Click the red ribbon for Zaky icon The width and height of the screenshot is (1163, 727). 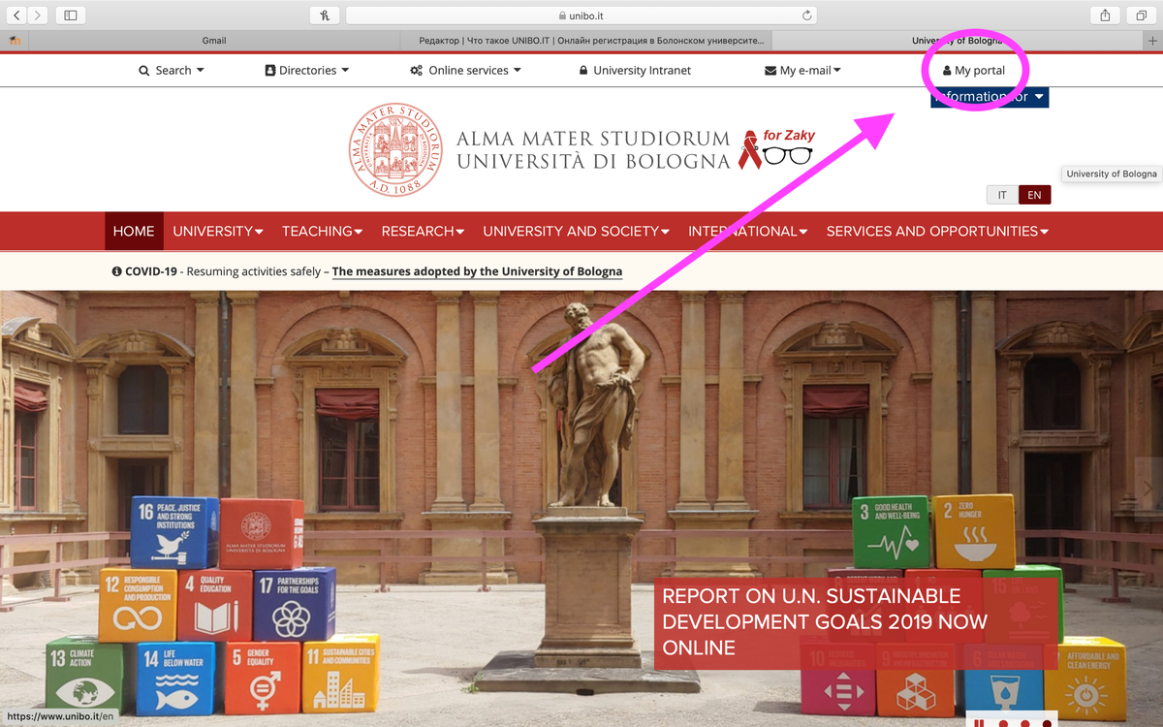(750, 150)
